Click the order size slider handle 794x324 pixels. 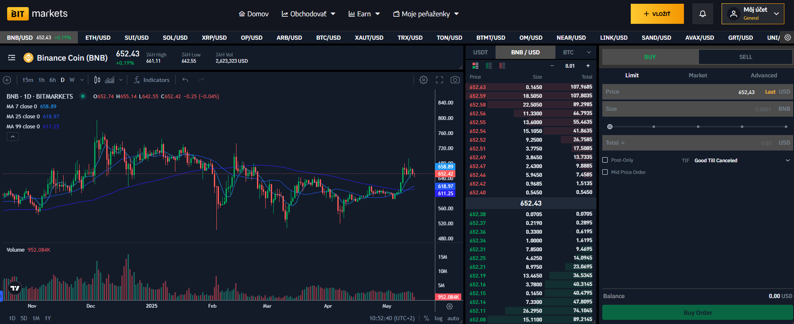click(610, 127)
